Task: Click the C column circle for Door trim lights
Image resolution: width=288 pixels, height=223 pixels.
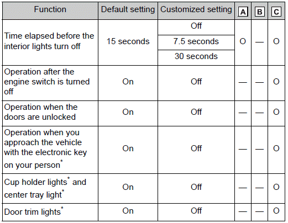Action: (x=276, y=211)
